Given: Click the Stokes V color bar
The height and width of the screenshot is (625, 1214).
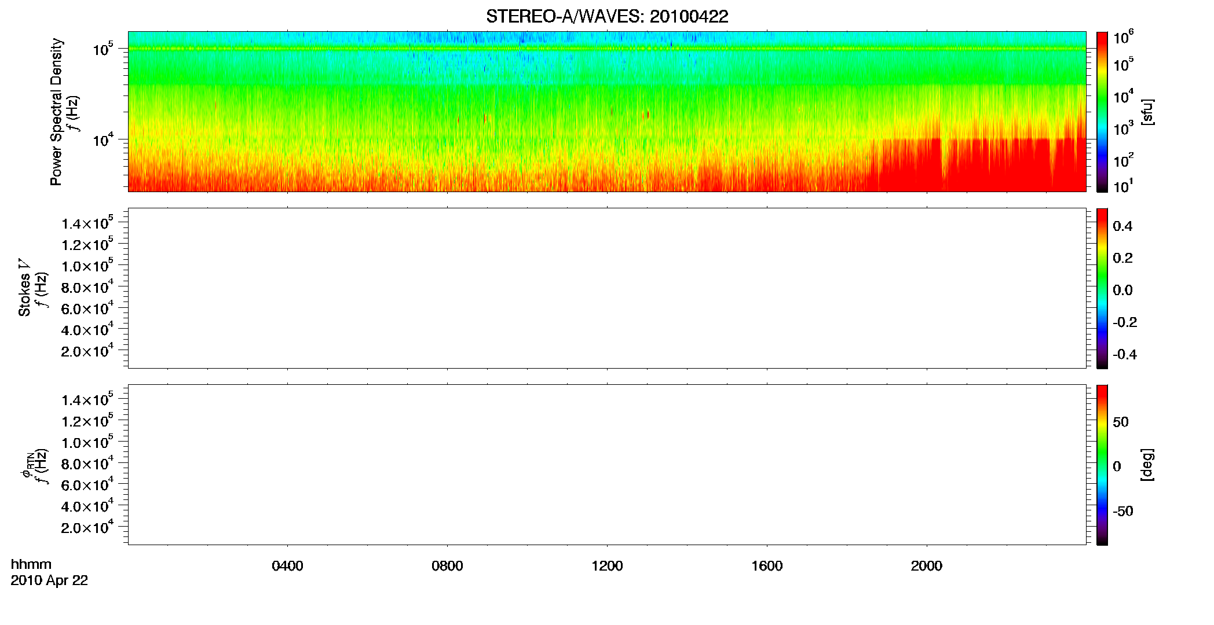Looking at the screenshot, I should click(1102, 288).
